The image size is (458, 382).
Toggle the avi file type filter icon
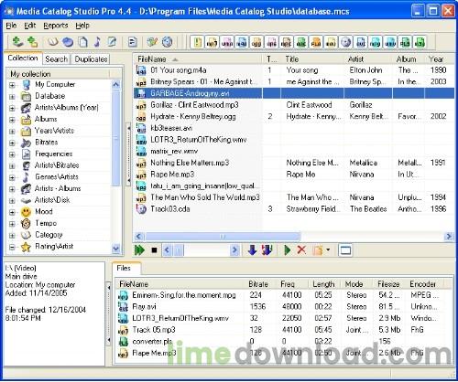361,42
